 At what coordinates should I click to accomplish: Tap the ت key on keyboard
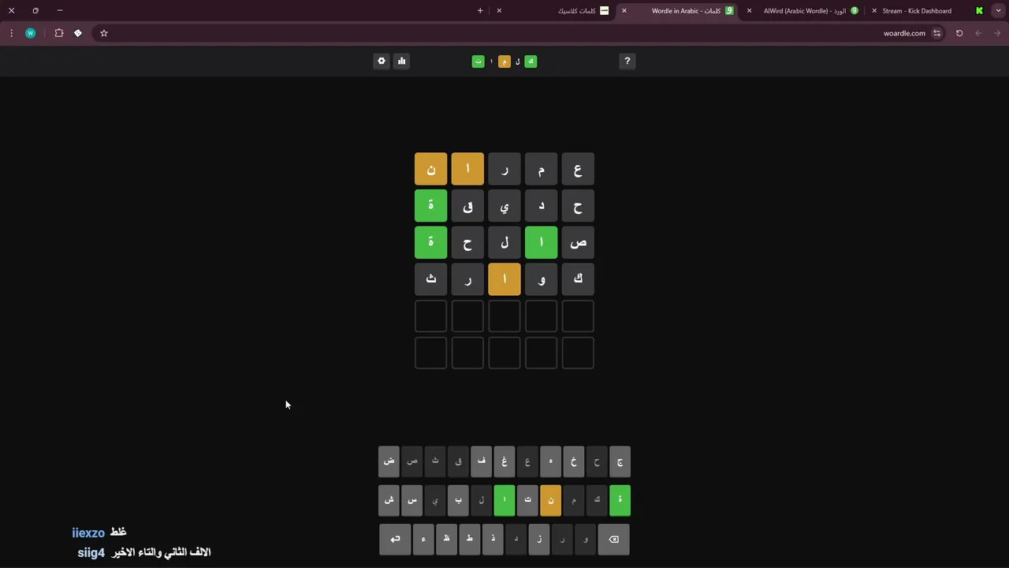tap(527, 500)
